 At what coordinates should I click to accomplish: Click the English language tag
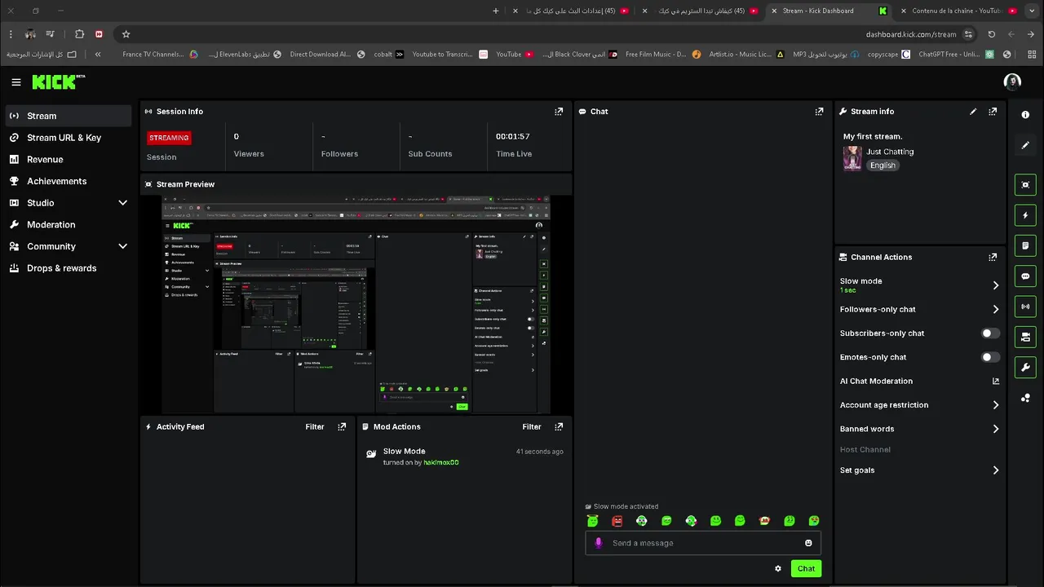(883, 166)
